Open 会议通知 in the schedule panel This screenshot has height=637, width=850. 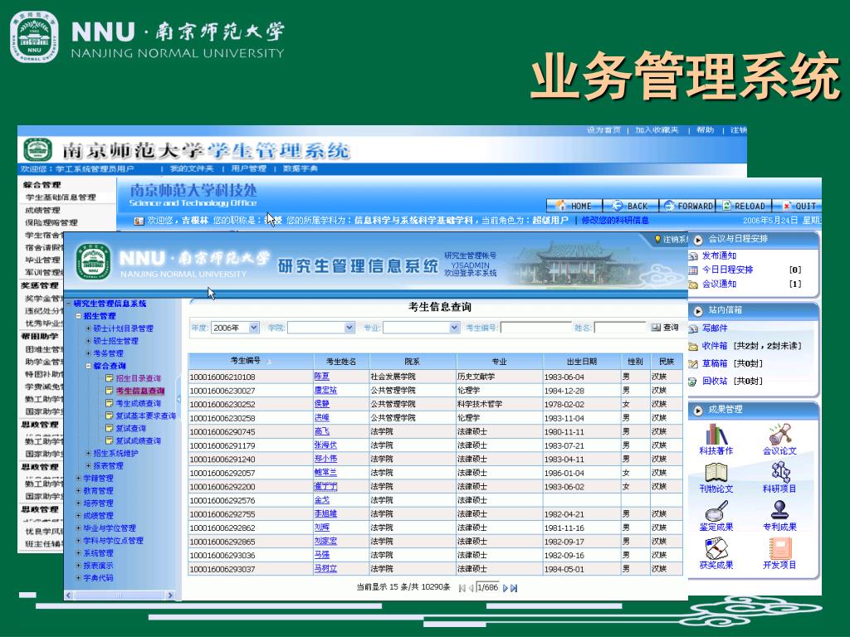point(719,284)
